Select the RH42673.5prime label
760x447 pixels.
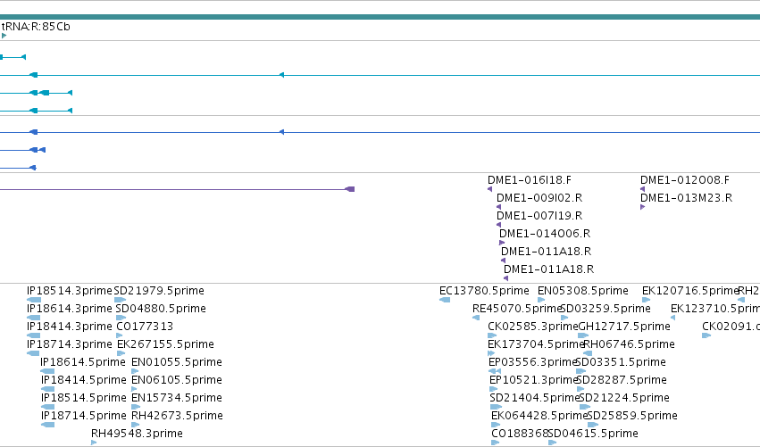(x=177, y=416)
